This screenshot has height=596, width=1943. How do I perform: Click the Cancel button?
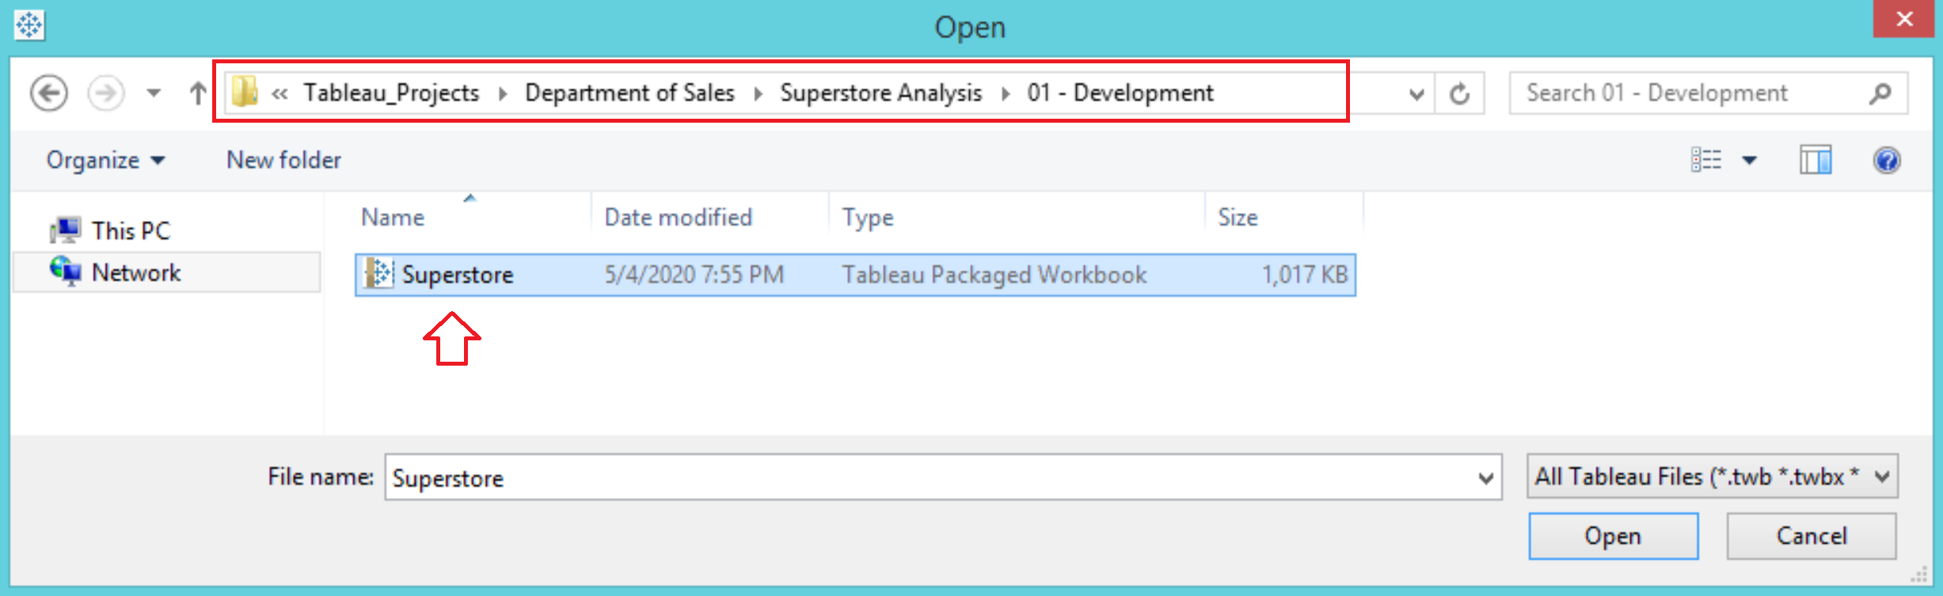[1811, 536]
